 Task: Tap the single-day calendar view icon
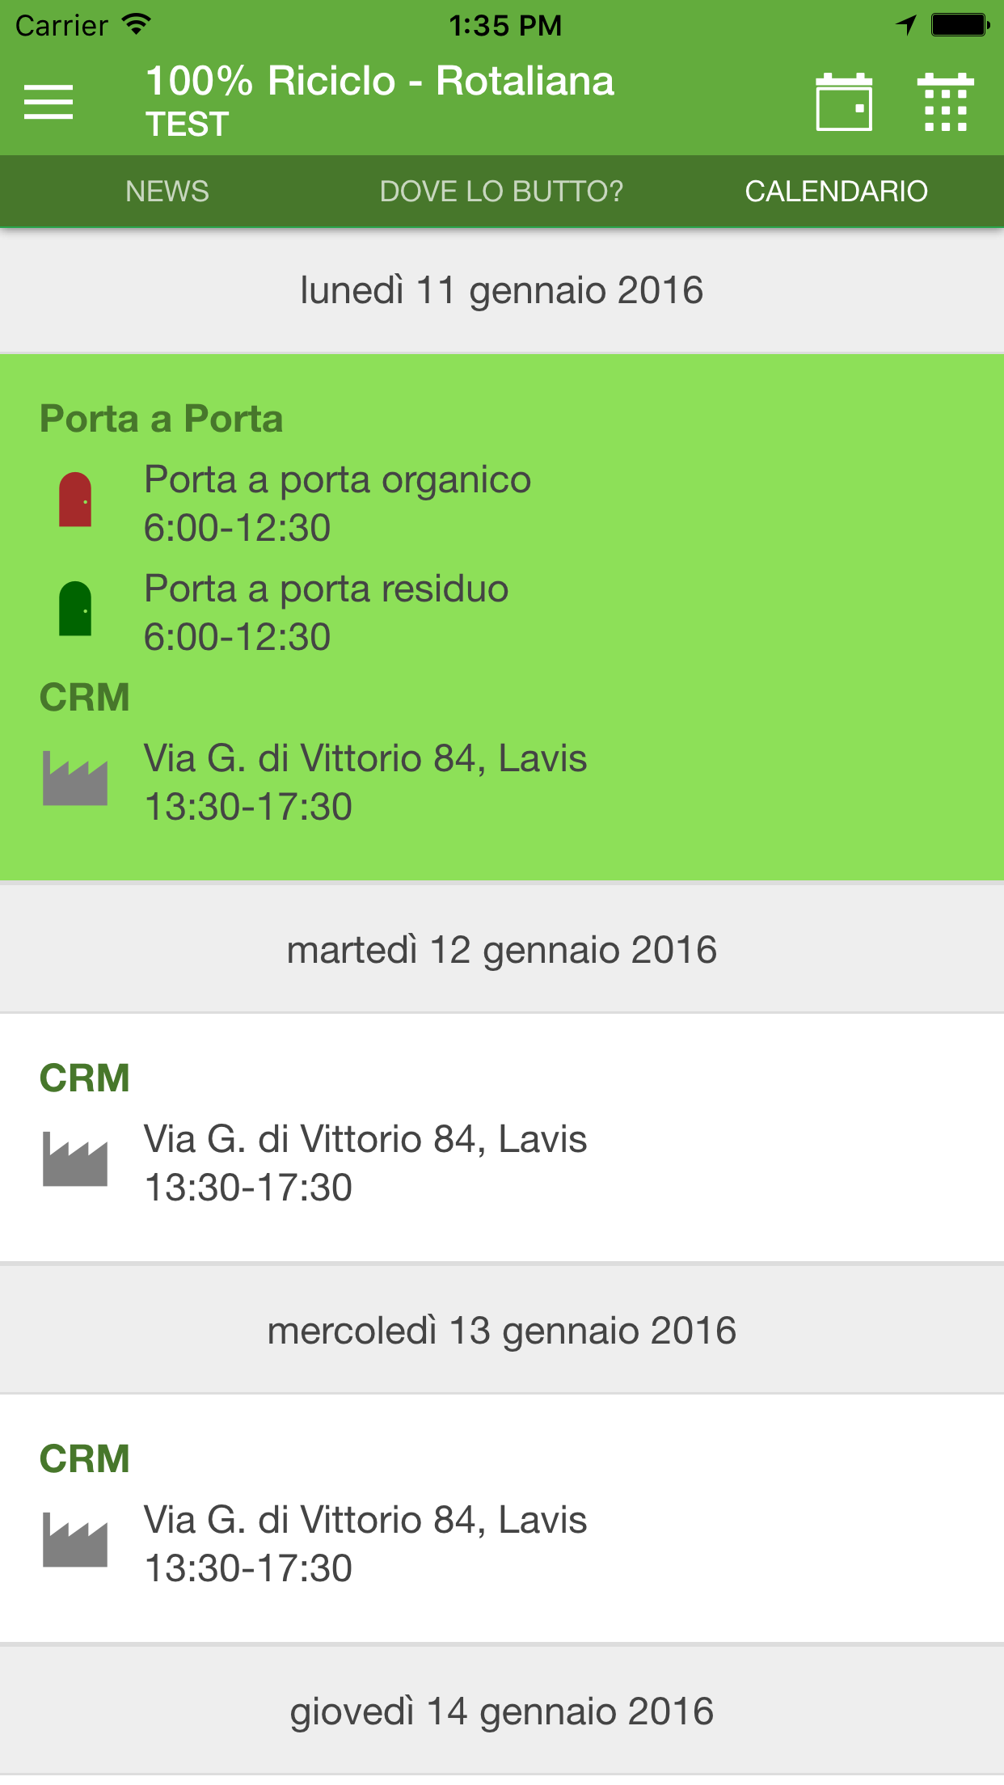[x=844, y=102]
